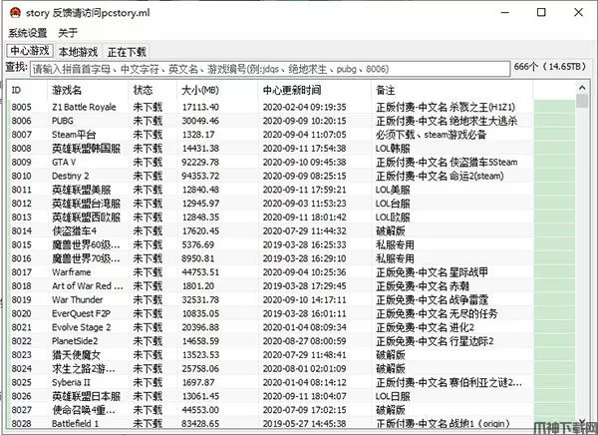This screenshot has width=598, height=435.
Task: Select the 英雄联盟台湾服 row
Action: point(291,204)
